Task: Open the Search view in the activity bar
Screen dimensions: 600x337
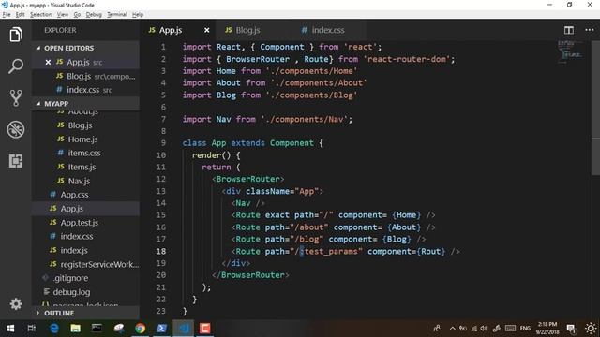Action: [16, 66]
